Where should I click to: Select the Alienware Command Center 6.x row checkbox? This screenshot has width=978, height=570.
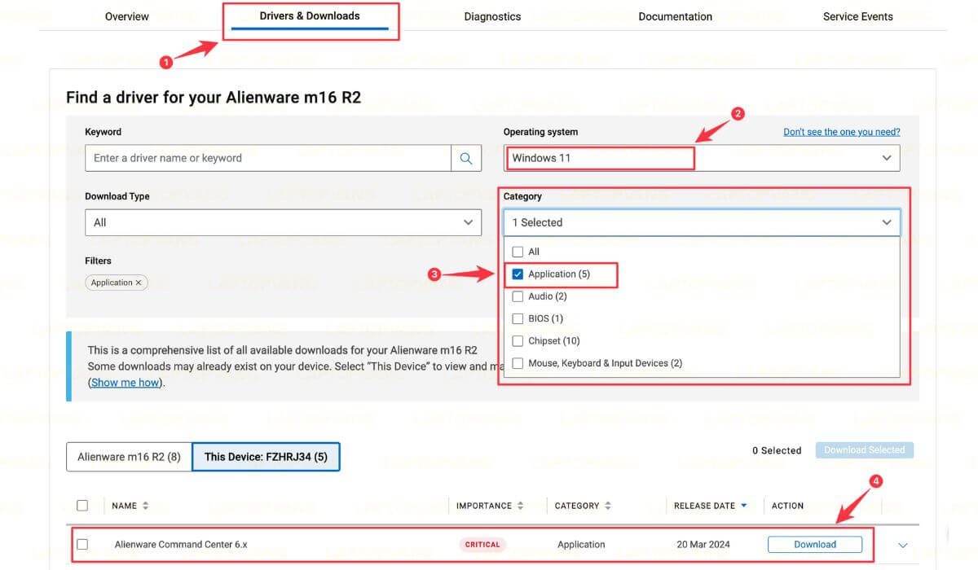pyautogui.click(x=82, y=544)
